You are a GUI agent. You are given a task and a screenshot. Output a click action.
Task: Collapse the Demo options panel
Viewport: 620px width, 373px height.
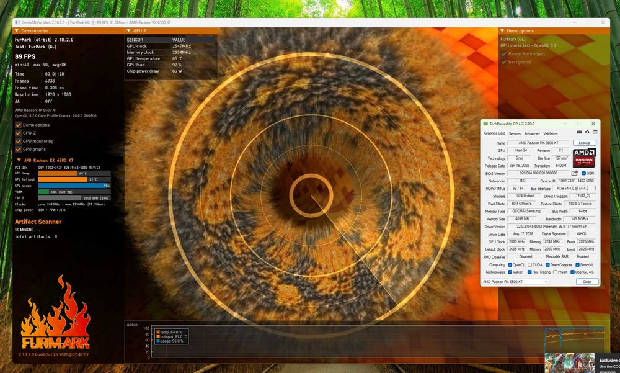tap(502, 30)
